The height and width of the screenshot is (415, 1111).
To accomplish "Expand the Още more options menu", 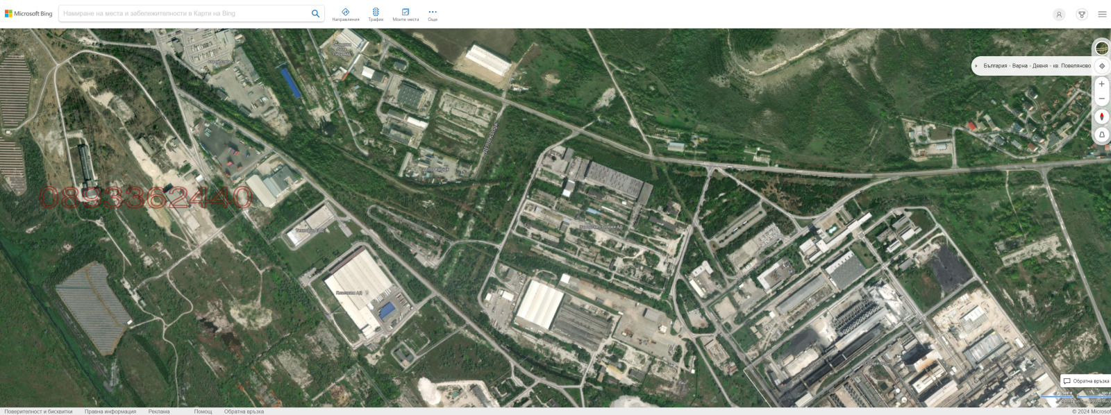I will (x=433, y=15).
